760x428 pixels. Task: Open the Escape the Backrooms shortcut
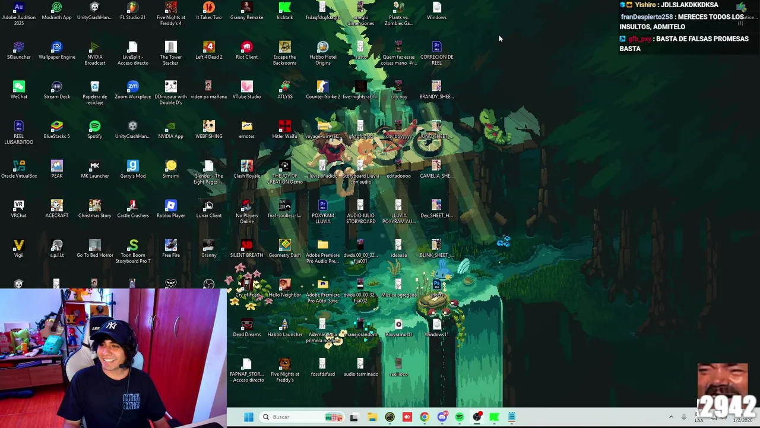coord(284,53)
